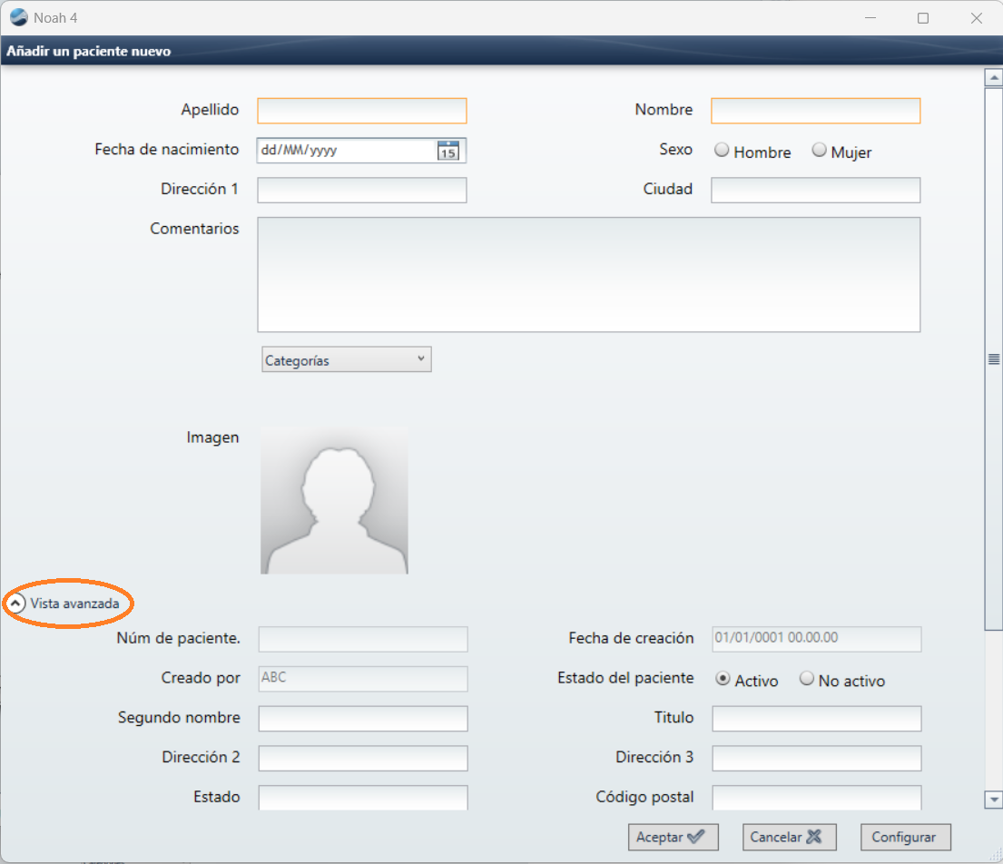Click the Imagen label
This screenshot has width=1003, height=864.
pos(212,437)
